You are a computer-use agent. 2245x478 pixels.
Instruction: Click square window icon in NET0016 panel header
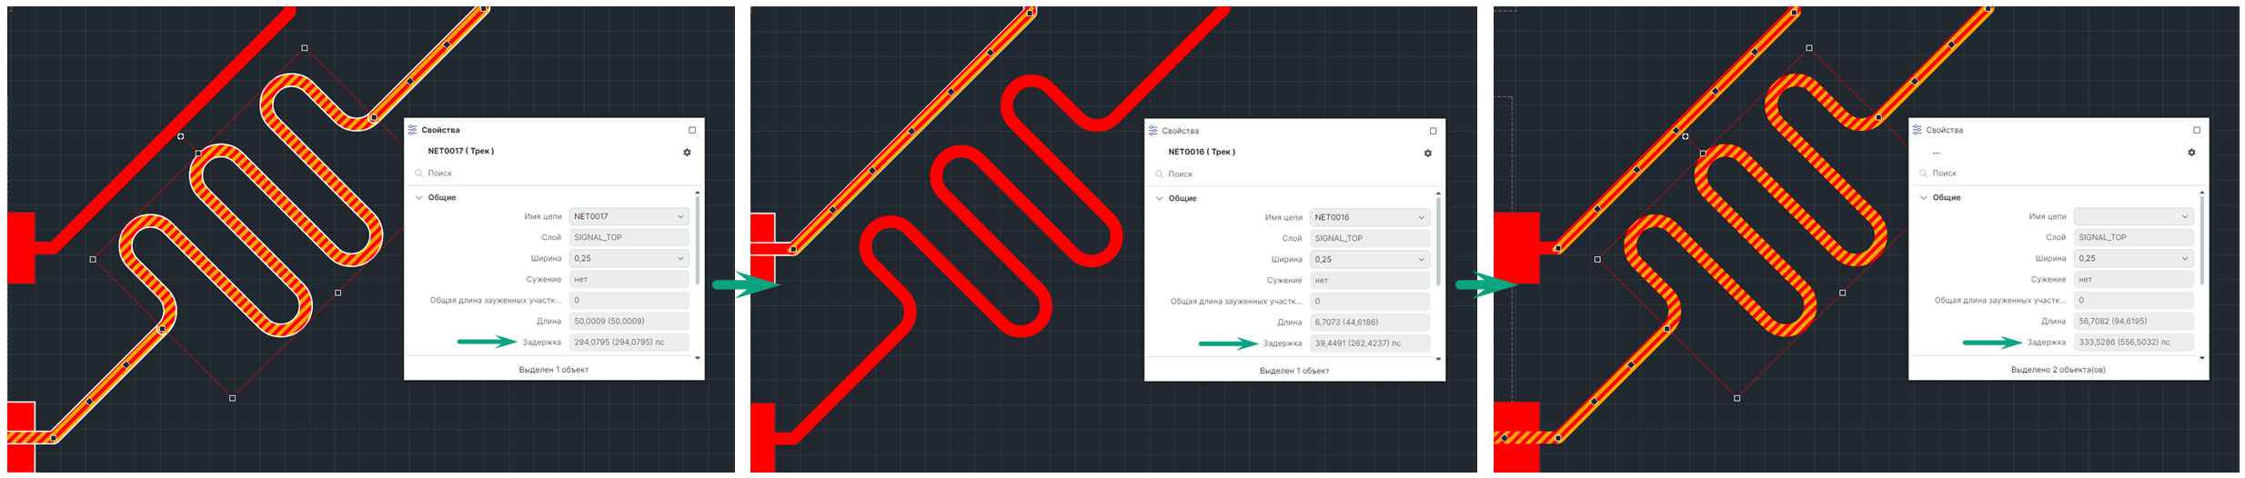[1433, 131]
